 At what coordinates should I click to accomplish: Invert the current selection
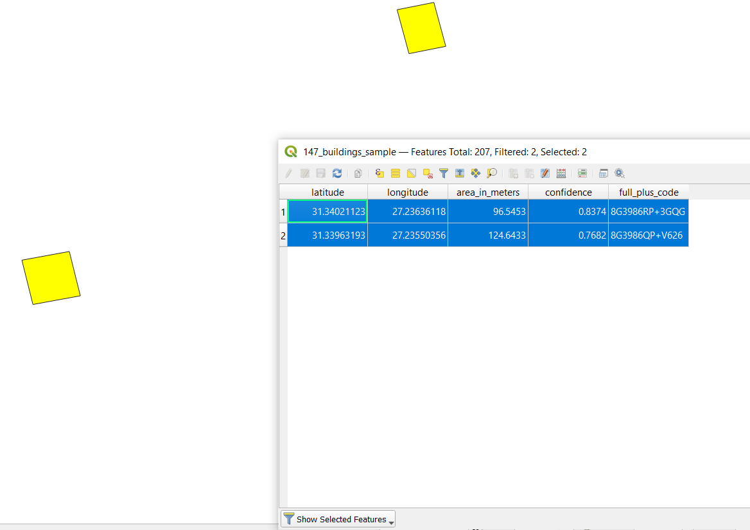click(x=411, y=173)
